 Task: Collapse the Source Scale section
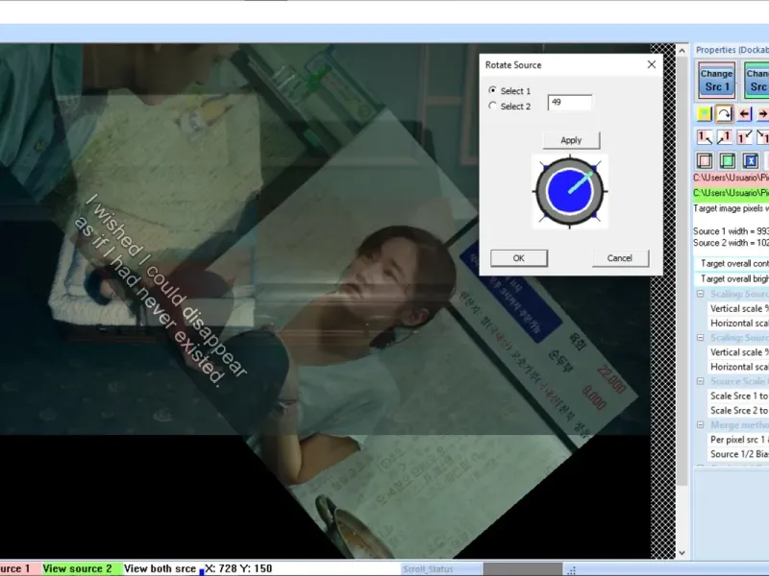(700, 381)
